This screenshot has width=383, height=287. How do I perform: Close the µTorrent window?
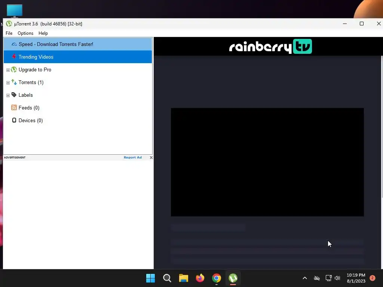click(x=379, y=24)
